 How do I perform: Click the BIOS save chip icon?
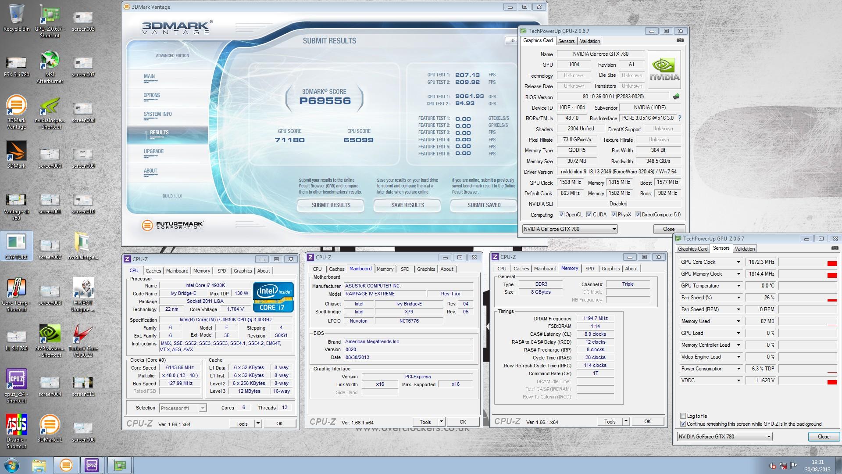(676, 97)
